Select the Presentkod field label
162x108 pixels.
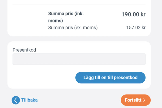click(x=24, y=50)
